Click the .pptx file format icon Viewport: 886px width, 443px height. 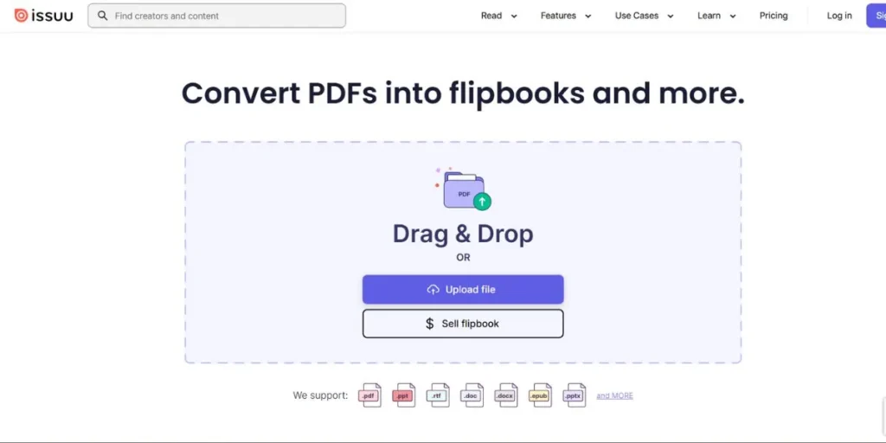tap(574, 395)
